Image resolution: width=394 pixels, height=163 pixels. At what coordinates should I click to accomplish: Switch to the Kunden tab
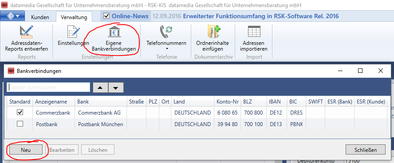(40, 17)
